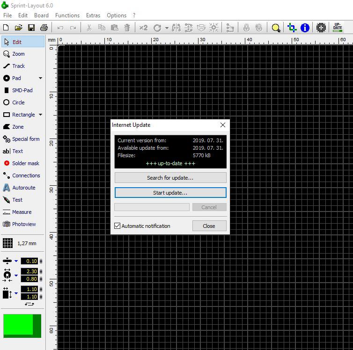Open the Board menu
The image size is (353, 350).
[41, 15]
